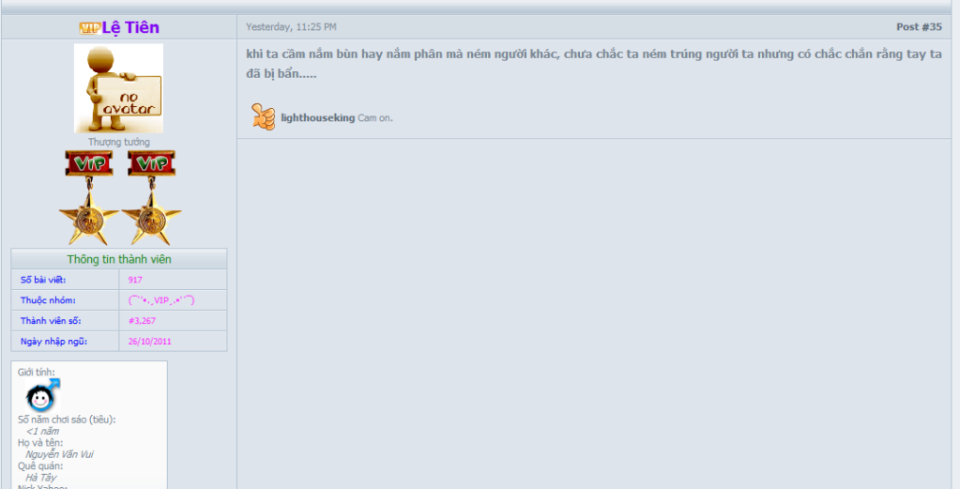The image size is (960, 489).
Task: Click the post message text
Action: [x=594, y=64]
